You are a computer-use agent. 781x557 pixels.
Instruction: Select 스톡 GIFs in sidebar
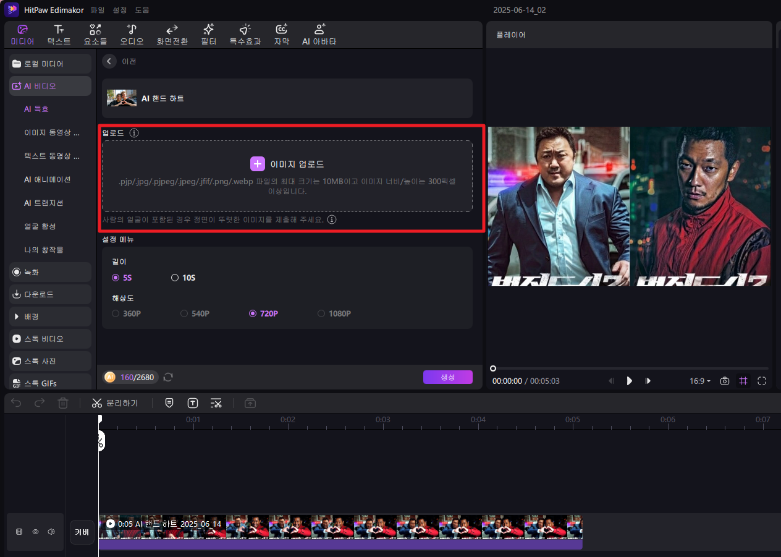(50, 382)
